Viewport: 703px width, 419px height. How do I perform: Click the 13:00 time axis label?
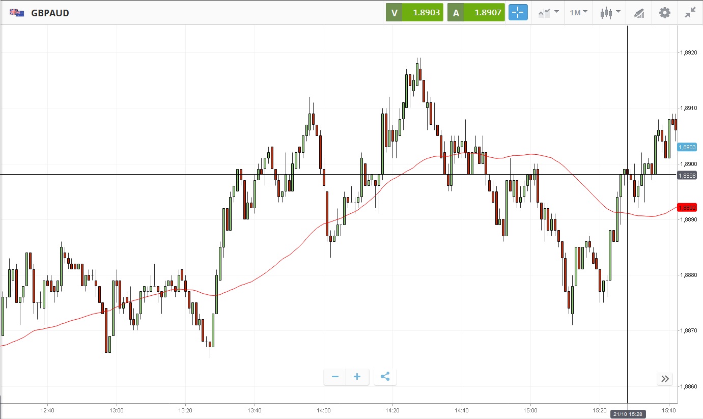pos(117,410)
